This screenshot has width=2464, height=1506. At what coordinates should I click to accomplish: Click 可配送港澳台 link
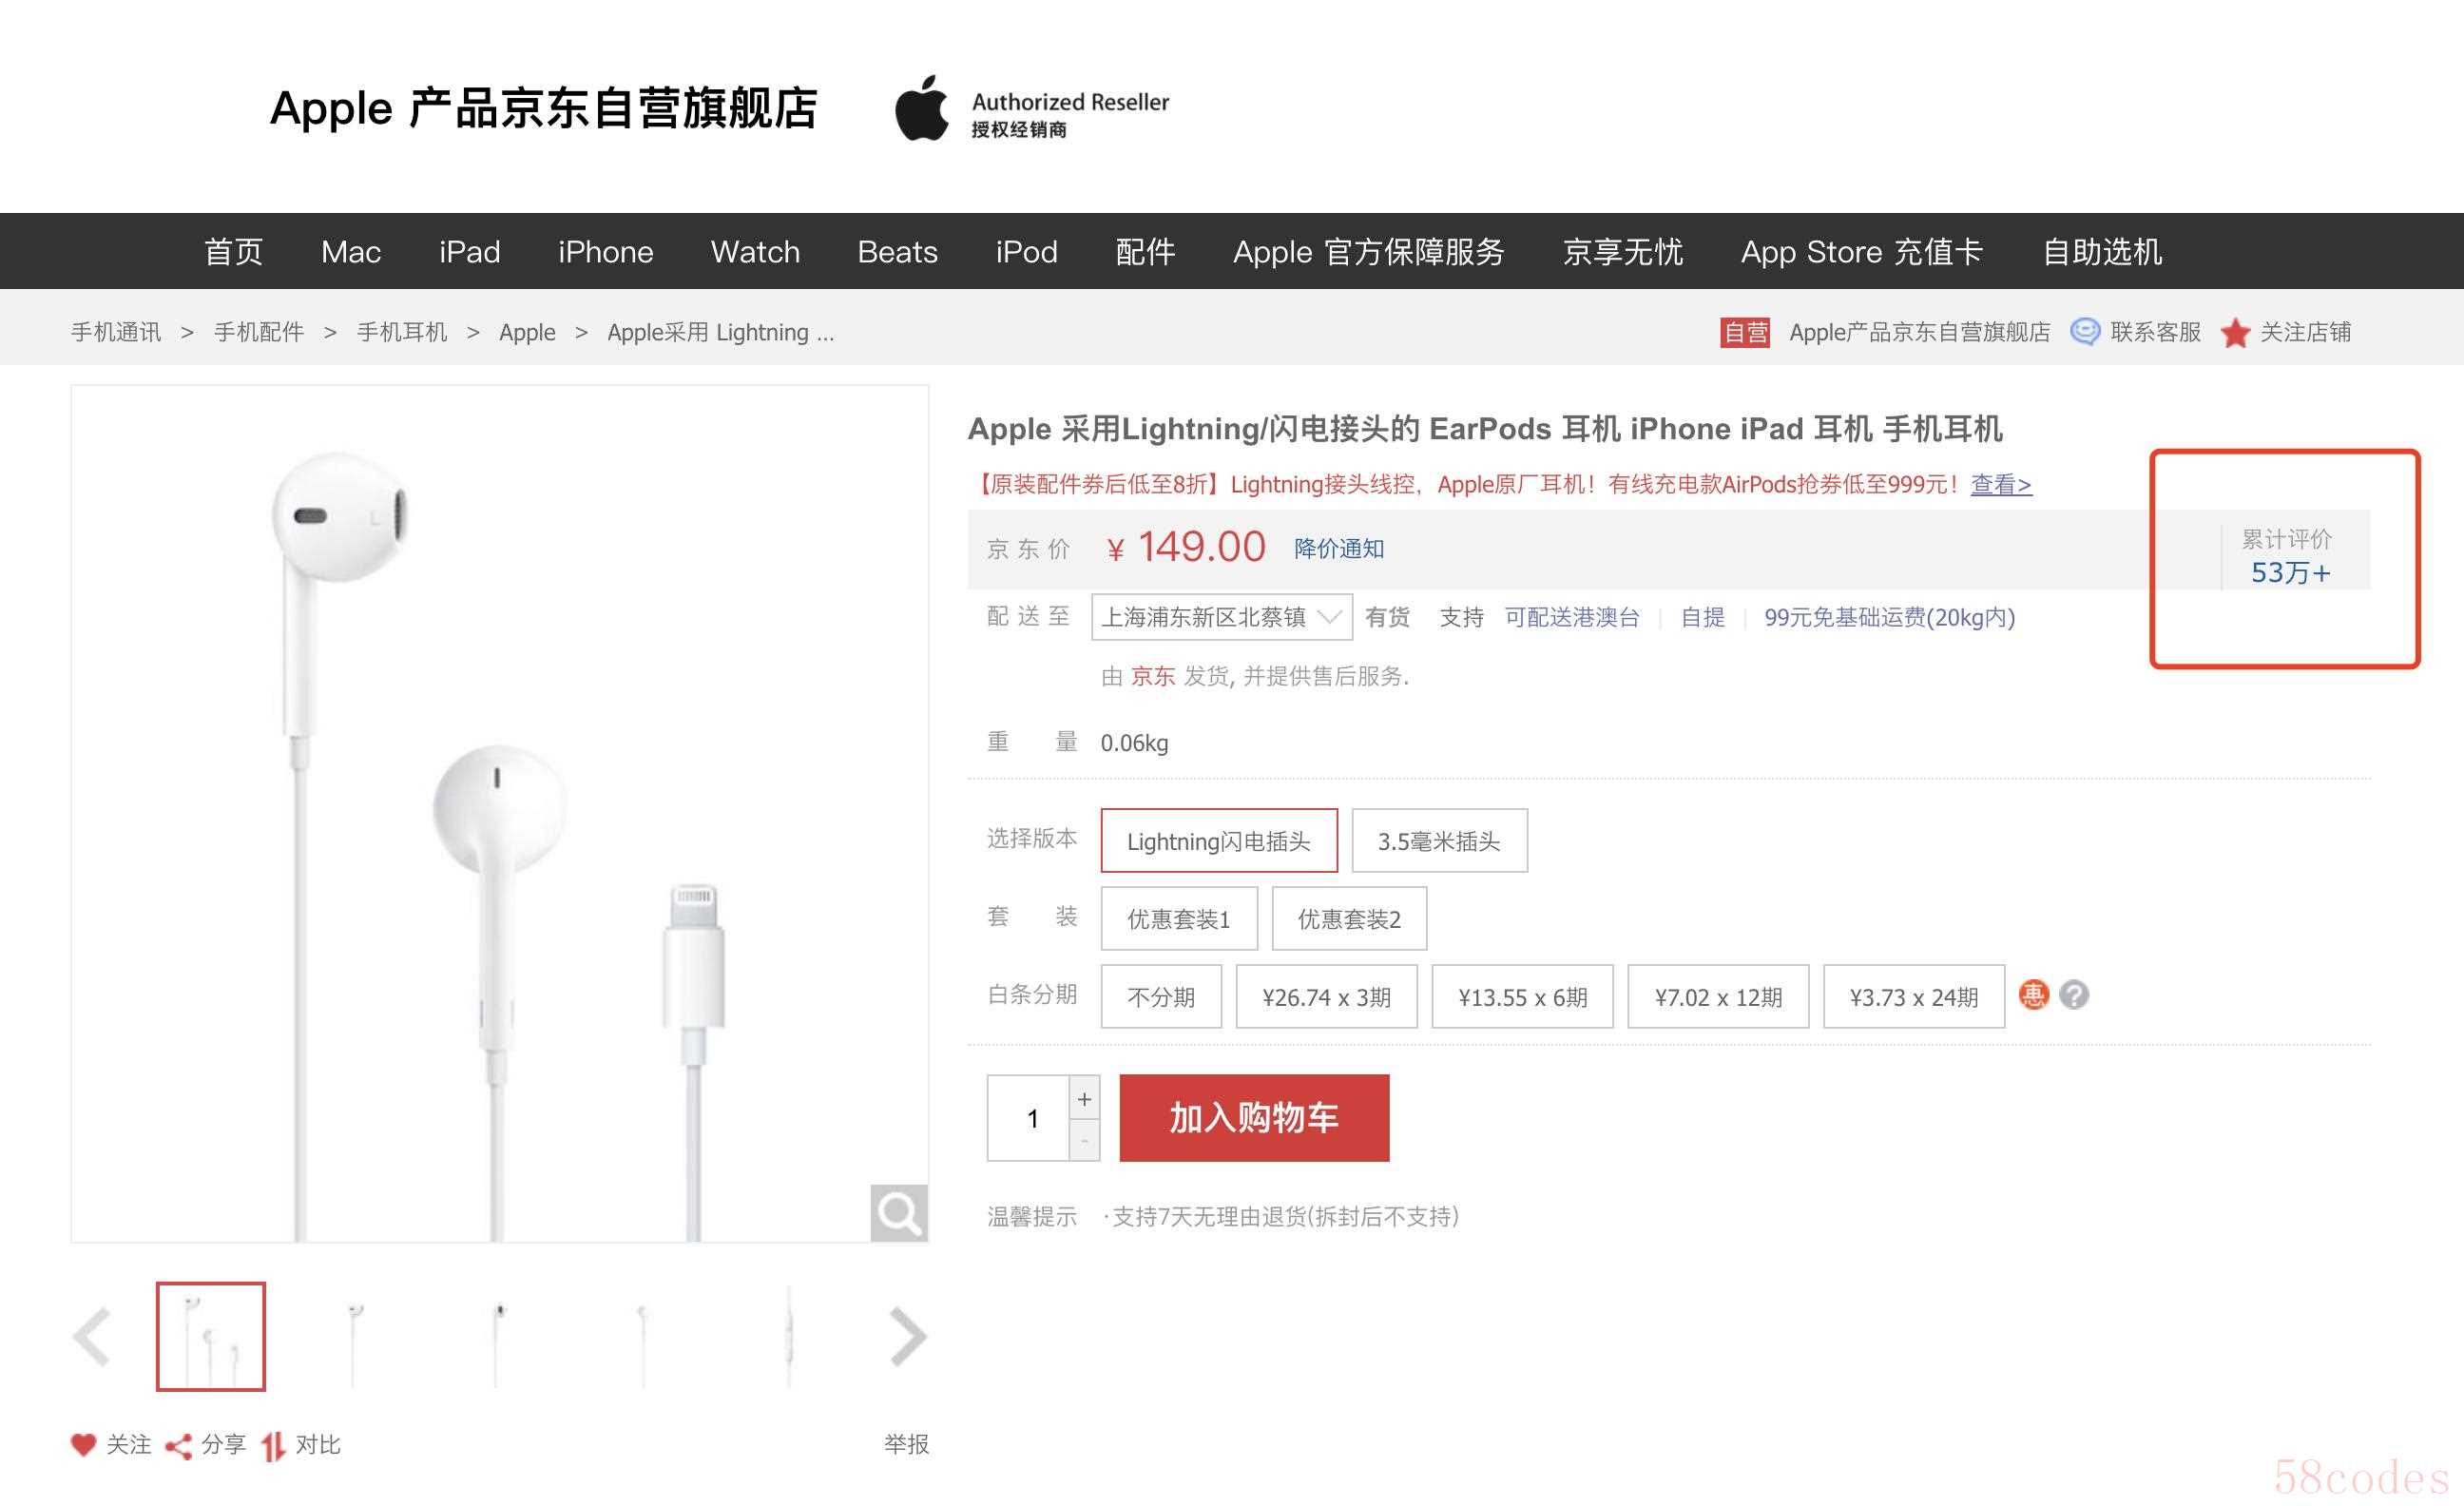point(1572,617)
